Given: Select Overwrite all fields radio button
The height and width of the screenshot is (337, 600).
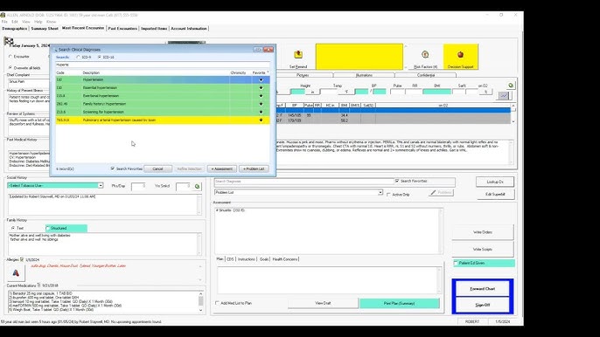Looking at the screenshot, I should 10,67.
